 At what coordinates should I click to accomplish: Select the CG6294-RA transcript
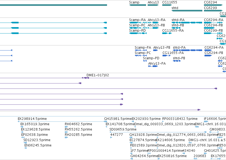click(x=213, y=23)
